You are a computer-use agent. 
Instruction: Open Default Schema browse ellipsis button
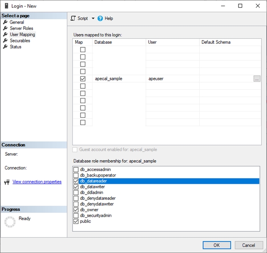[257, 79]
